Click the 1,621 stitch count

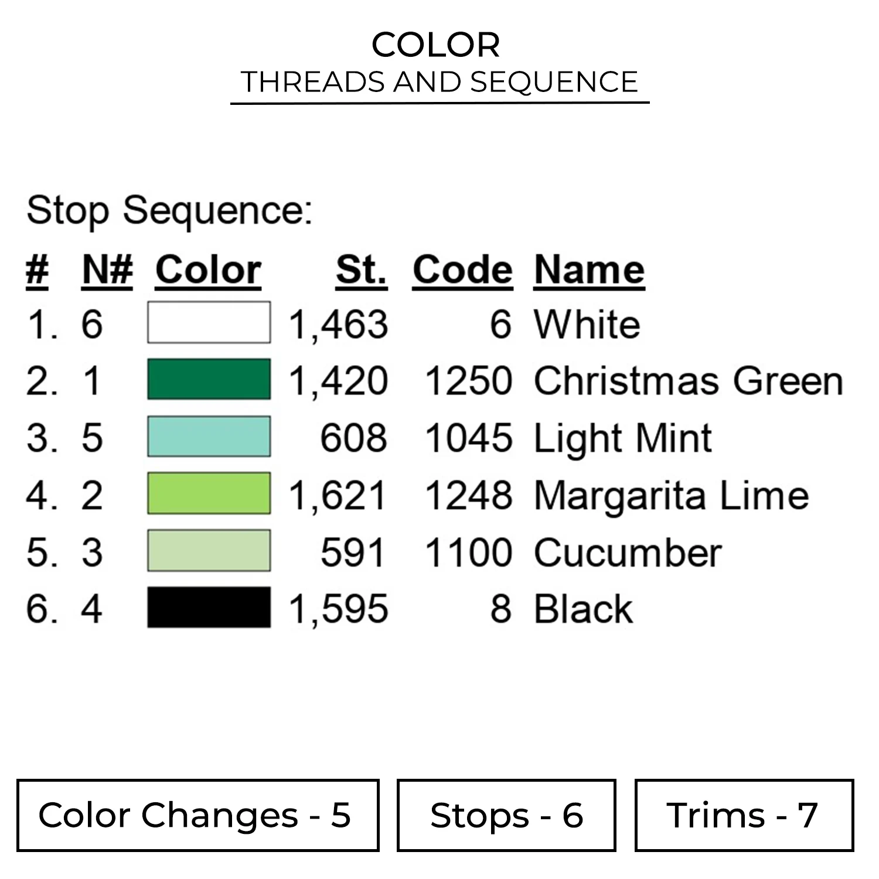(338, 496)
